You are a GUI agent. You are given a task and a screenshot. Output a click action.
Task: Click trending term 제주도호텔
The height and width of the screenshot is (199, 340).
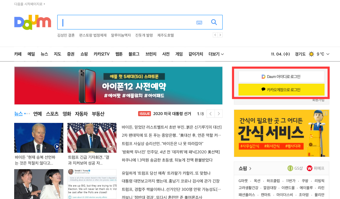point(166,35)
